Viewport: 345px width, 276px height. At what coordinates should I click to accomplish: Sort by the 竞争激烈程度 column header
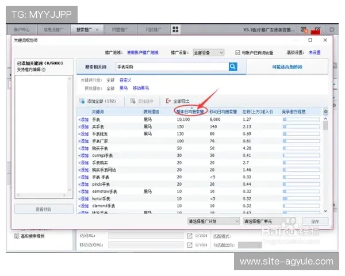[294, 112]
